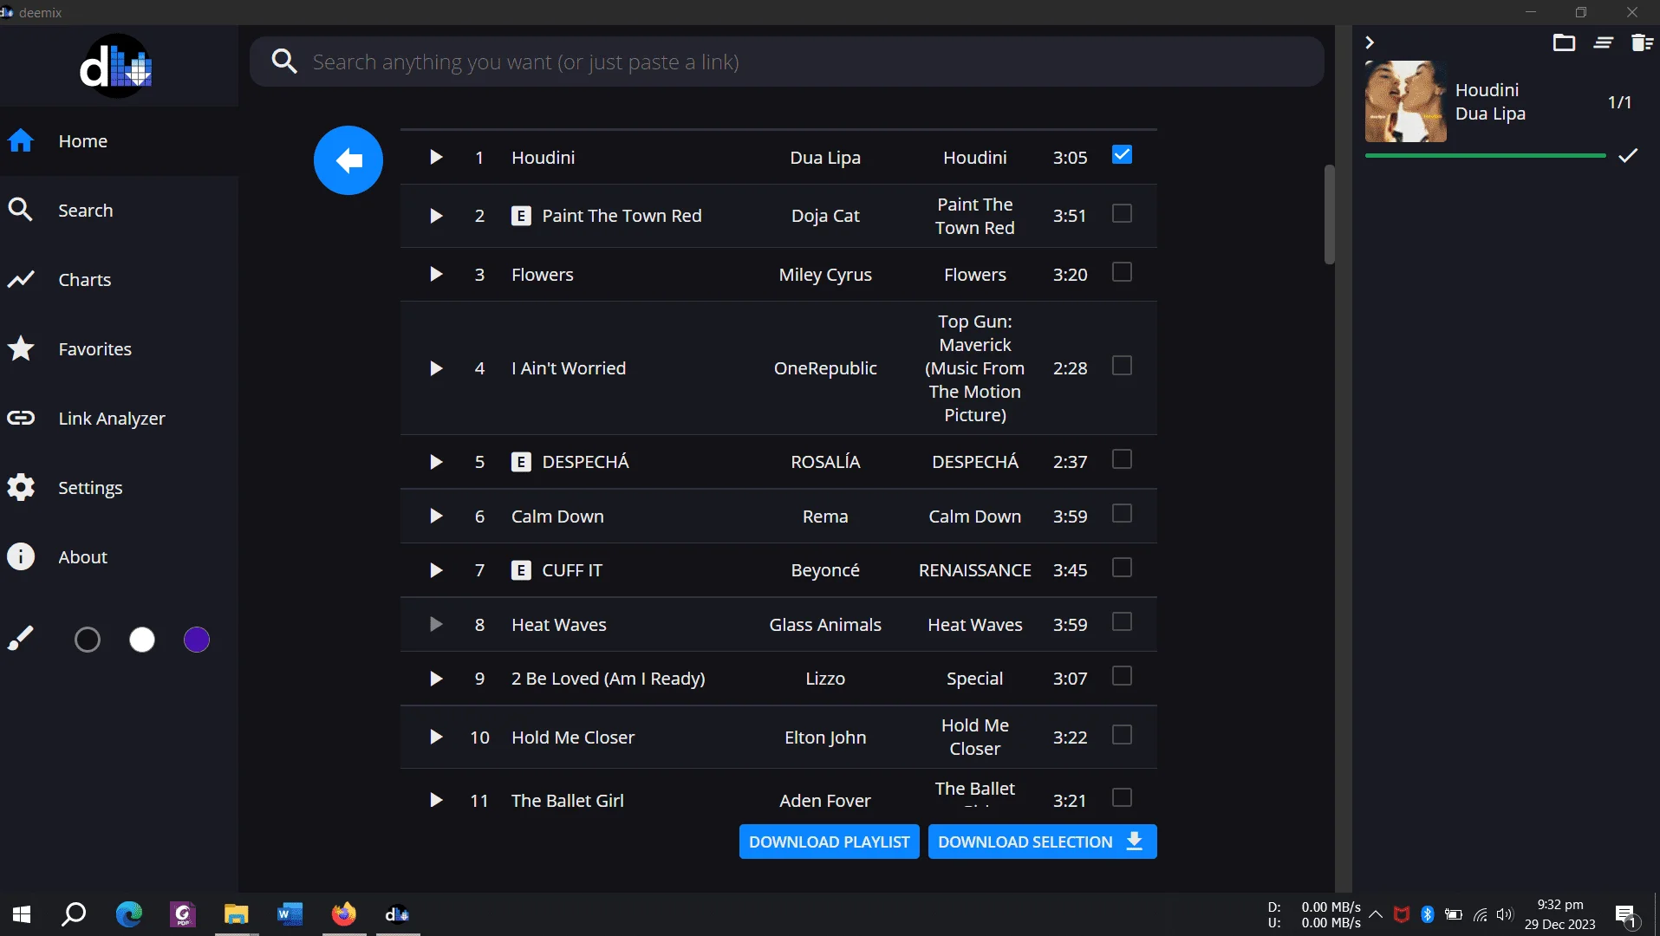Select the dark theme swatch
The height and width of the screenshot is (936, 1660).
(88, 640)
